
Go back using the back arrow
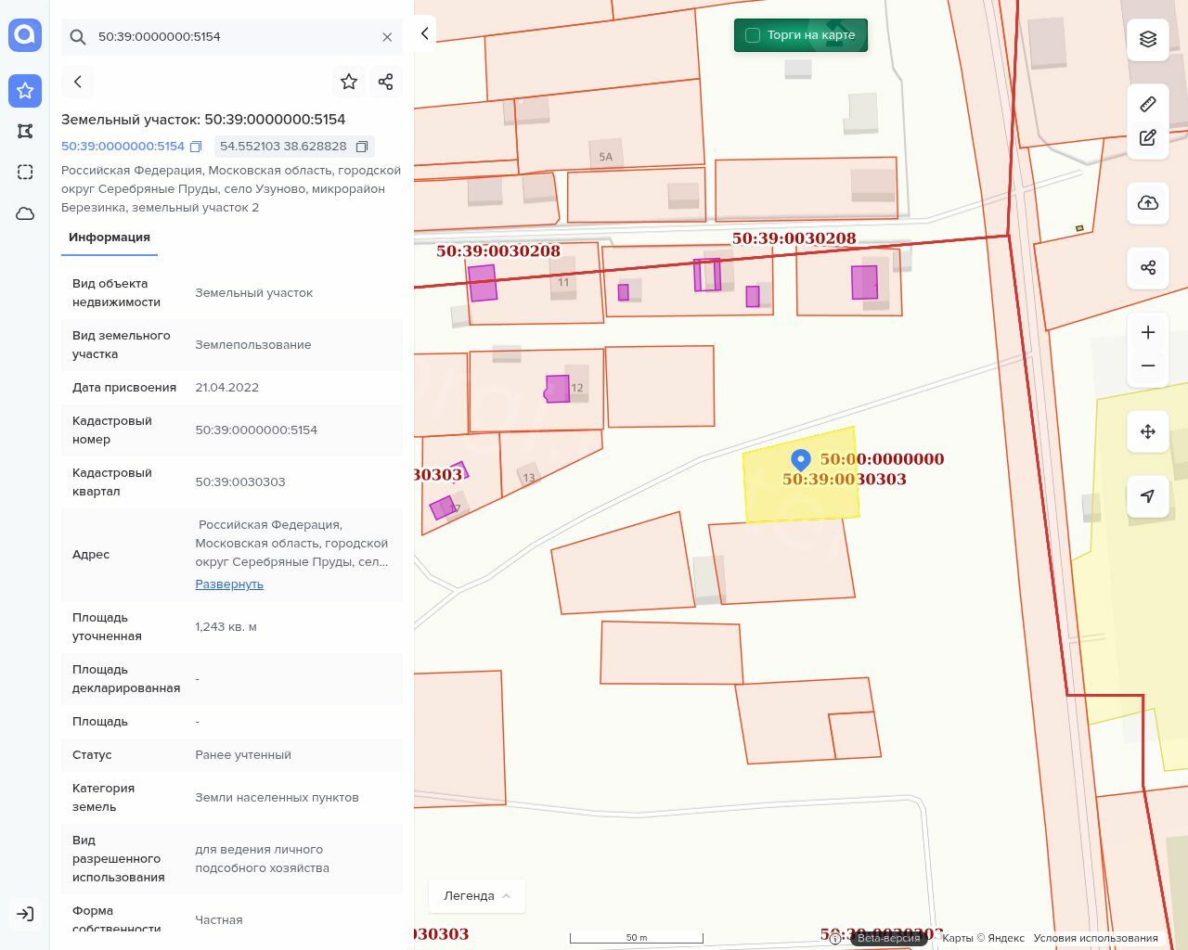click(78, 82)
